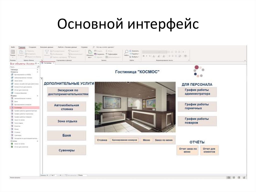Click the Найти magnifier icon
Image resolution: width=256 pixels, height=192 pixels.
(x=127, y=52)
